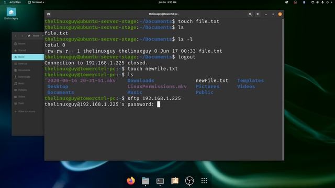Click the Home path button in Files
Screen dimensions: 335x188
tap(33, 36)
